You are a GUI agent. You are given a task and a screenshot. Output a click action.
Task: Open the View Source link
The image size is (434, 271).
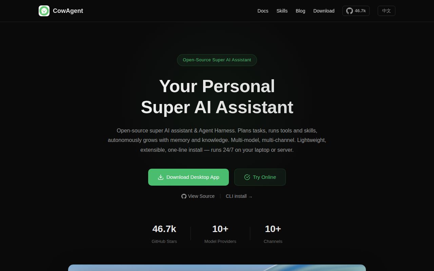(198, 196)
